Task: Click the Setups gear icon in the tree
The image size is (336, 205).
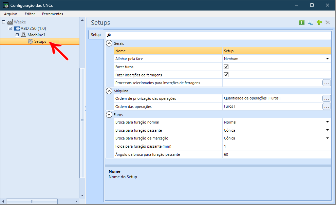Action: 31,41
